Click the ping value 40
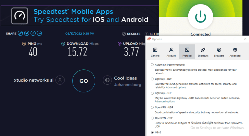 (33, 52)
